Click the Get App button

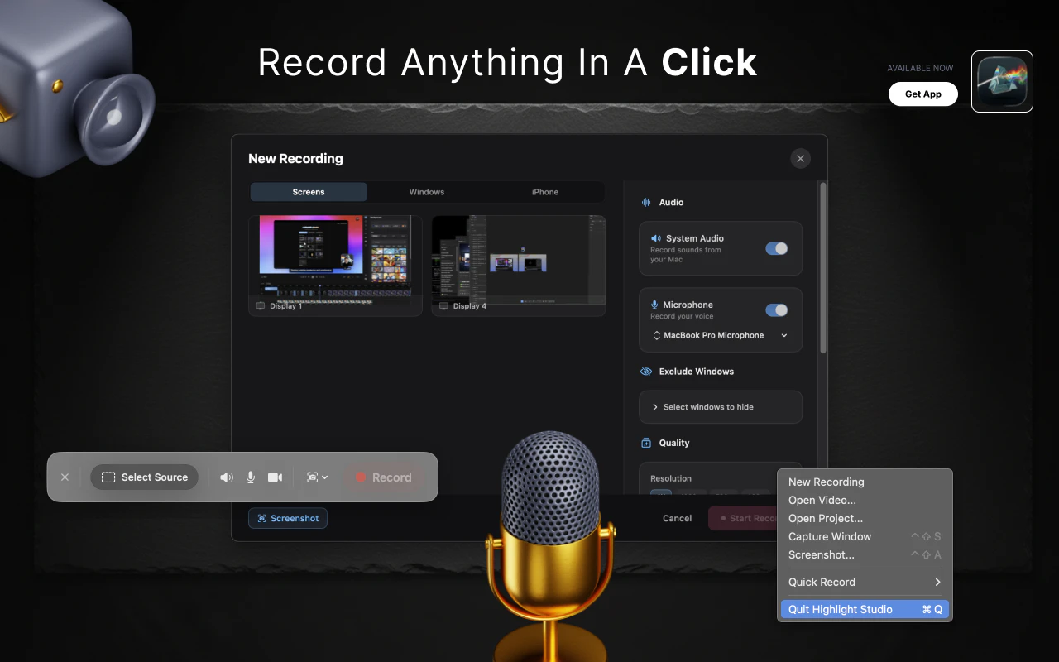tap(922, 94)
